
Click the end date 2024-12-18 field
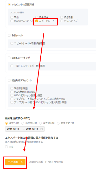32,129
